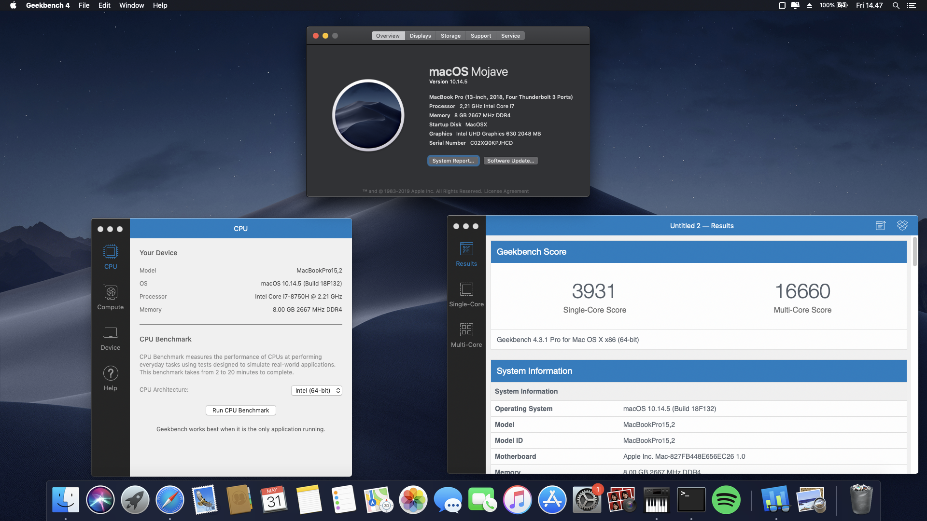The width and height of the screenshot is (927, 521).
Task: Click the Help question mark icon
Action: coord(111,373)
